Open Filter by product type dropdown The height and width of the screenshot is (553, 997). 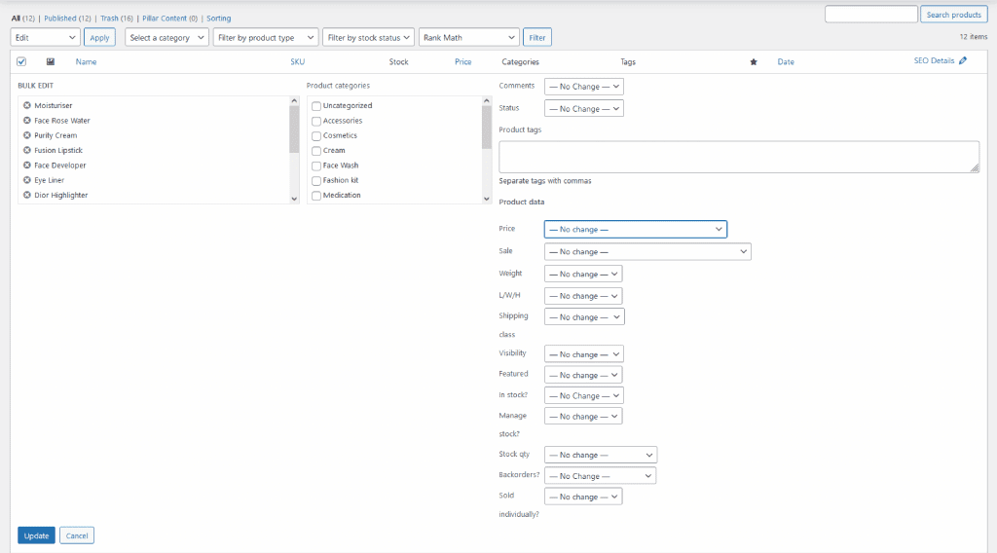pyautogui.click(x=265, y=38)
